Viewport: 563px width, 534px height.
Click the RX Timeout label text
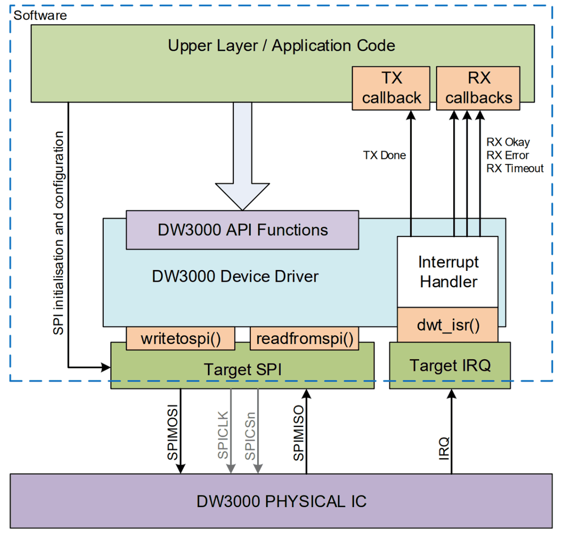515,168
